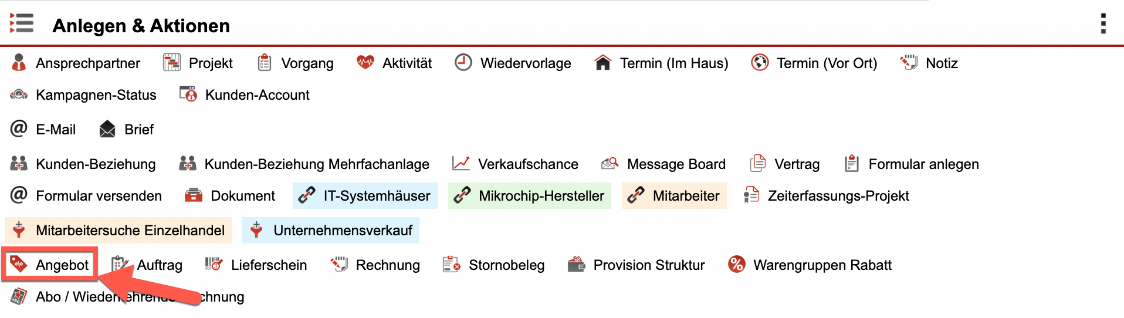Select the IT-Systemhäuser link entry
Screen dimensions: 1124x318
[376, 196]
